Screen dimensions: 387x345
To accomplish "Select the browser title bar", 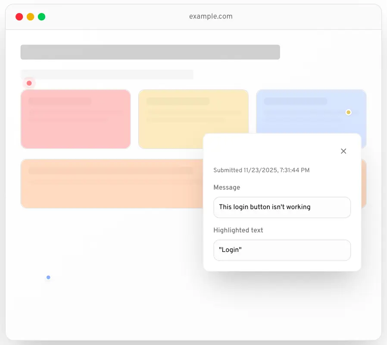I will 193,16.
